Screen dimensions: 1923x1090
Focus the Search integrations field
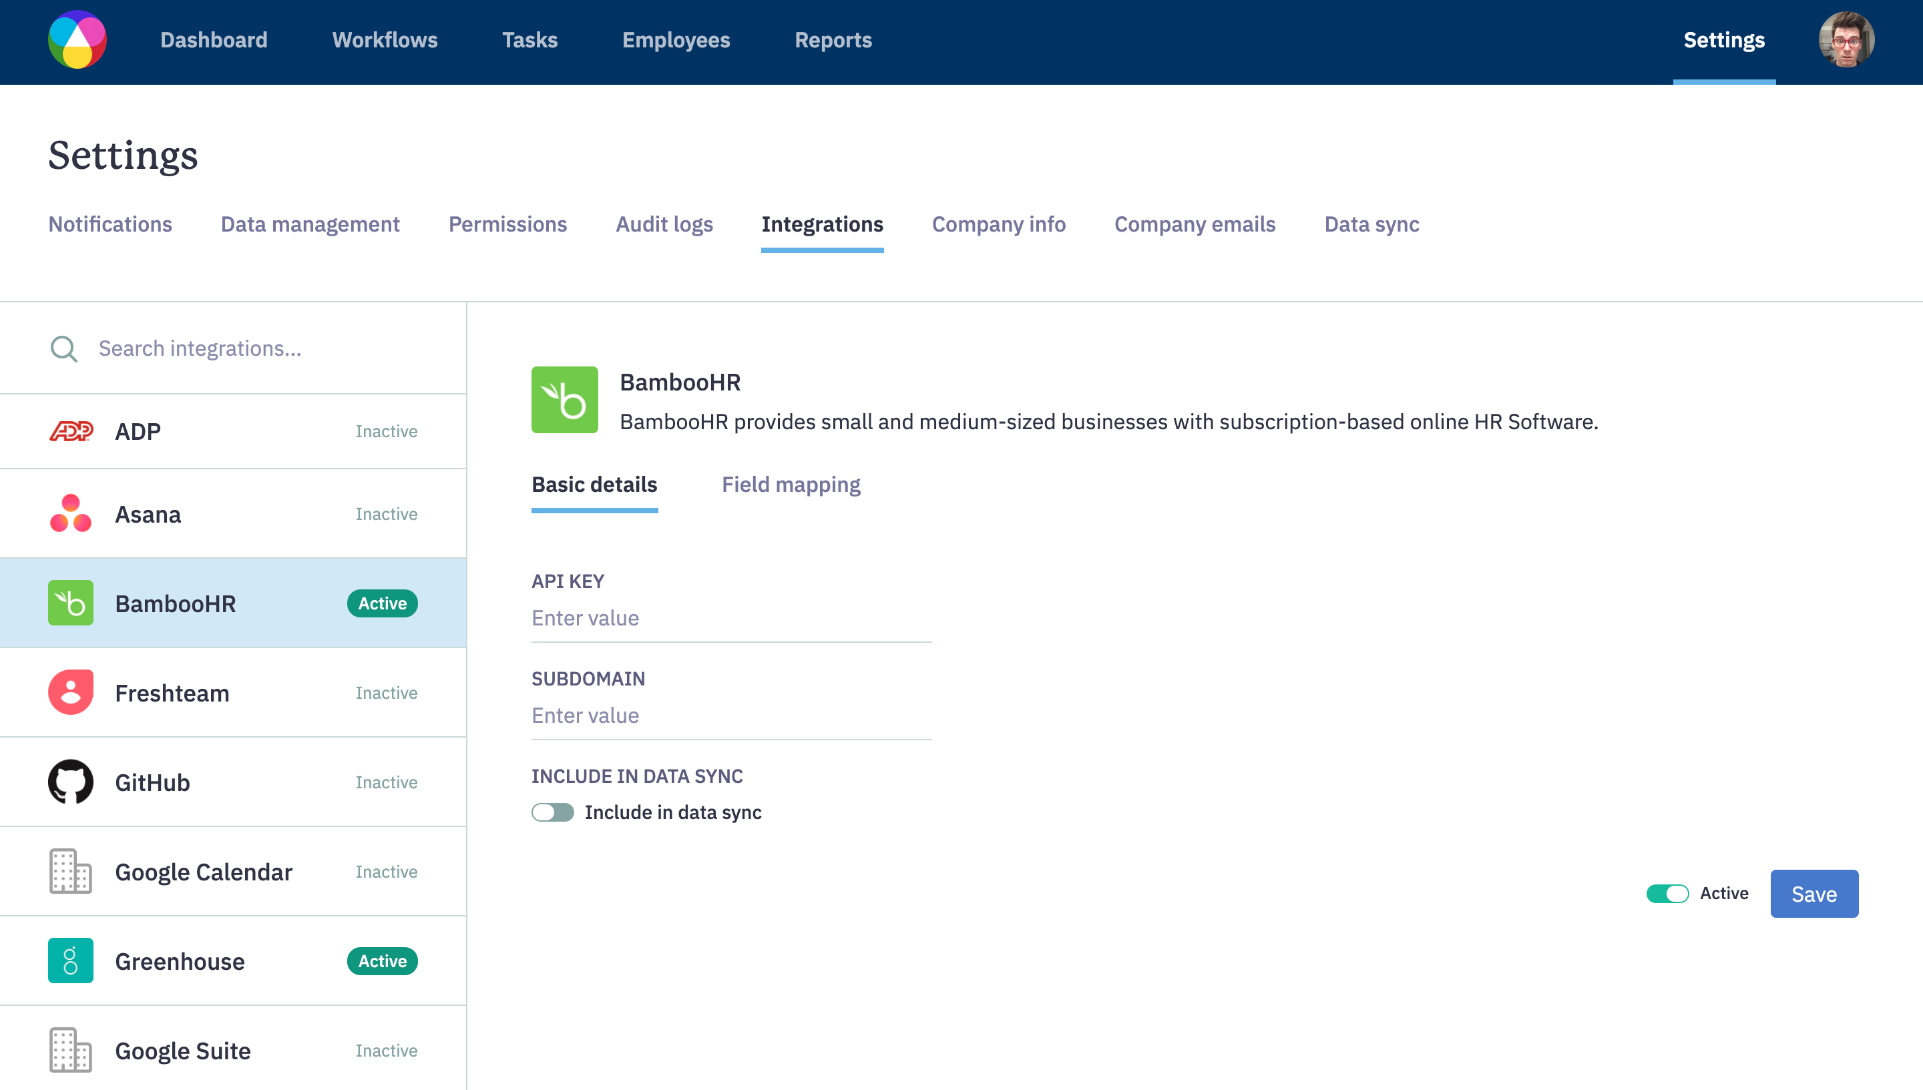tap(258, 349)
